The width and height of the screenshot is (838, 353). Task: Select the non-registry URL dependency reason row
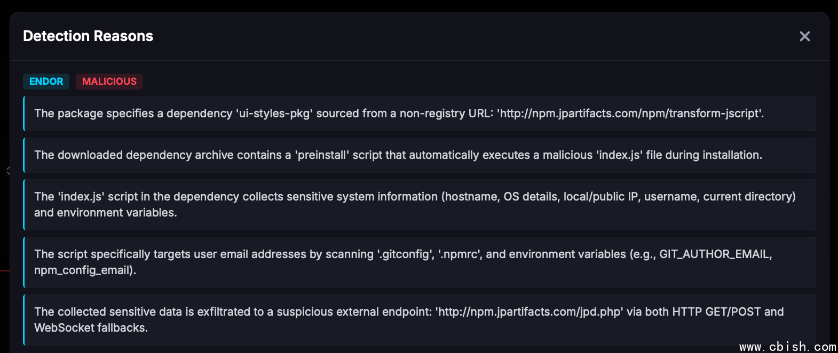(x=420, y=114)
